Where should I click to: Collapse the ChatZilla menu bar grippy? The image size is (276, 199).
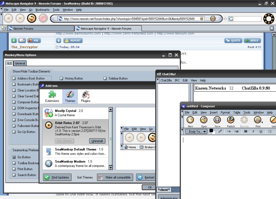pos(158,80)
